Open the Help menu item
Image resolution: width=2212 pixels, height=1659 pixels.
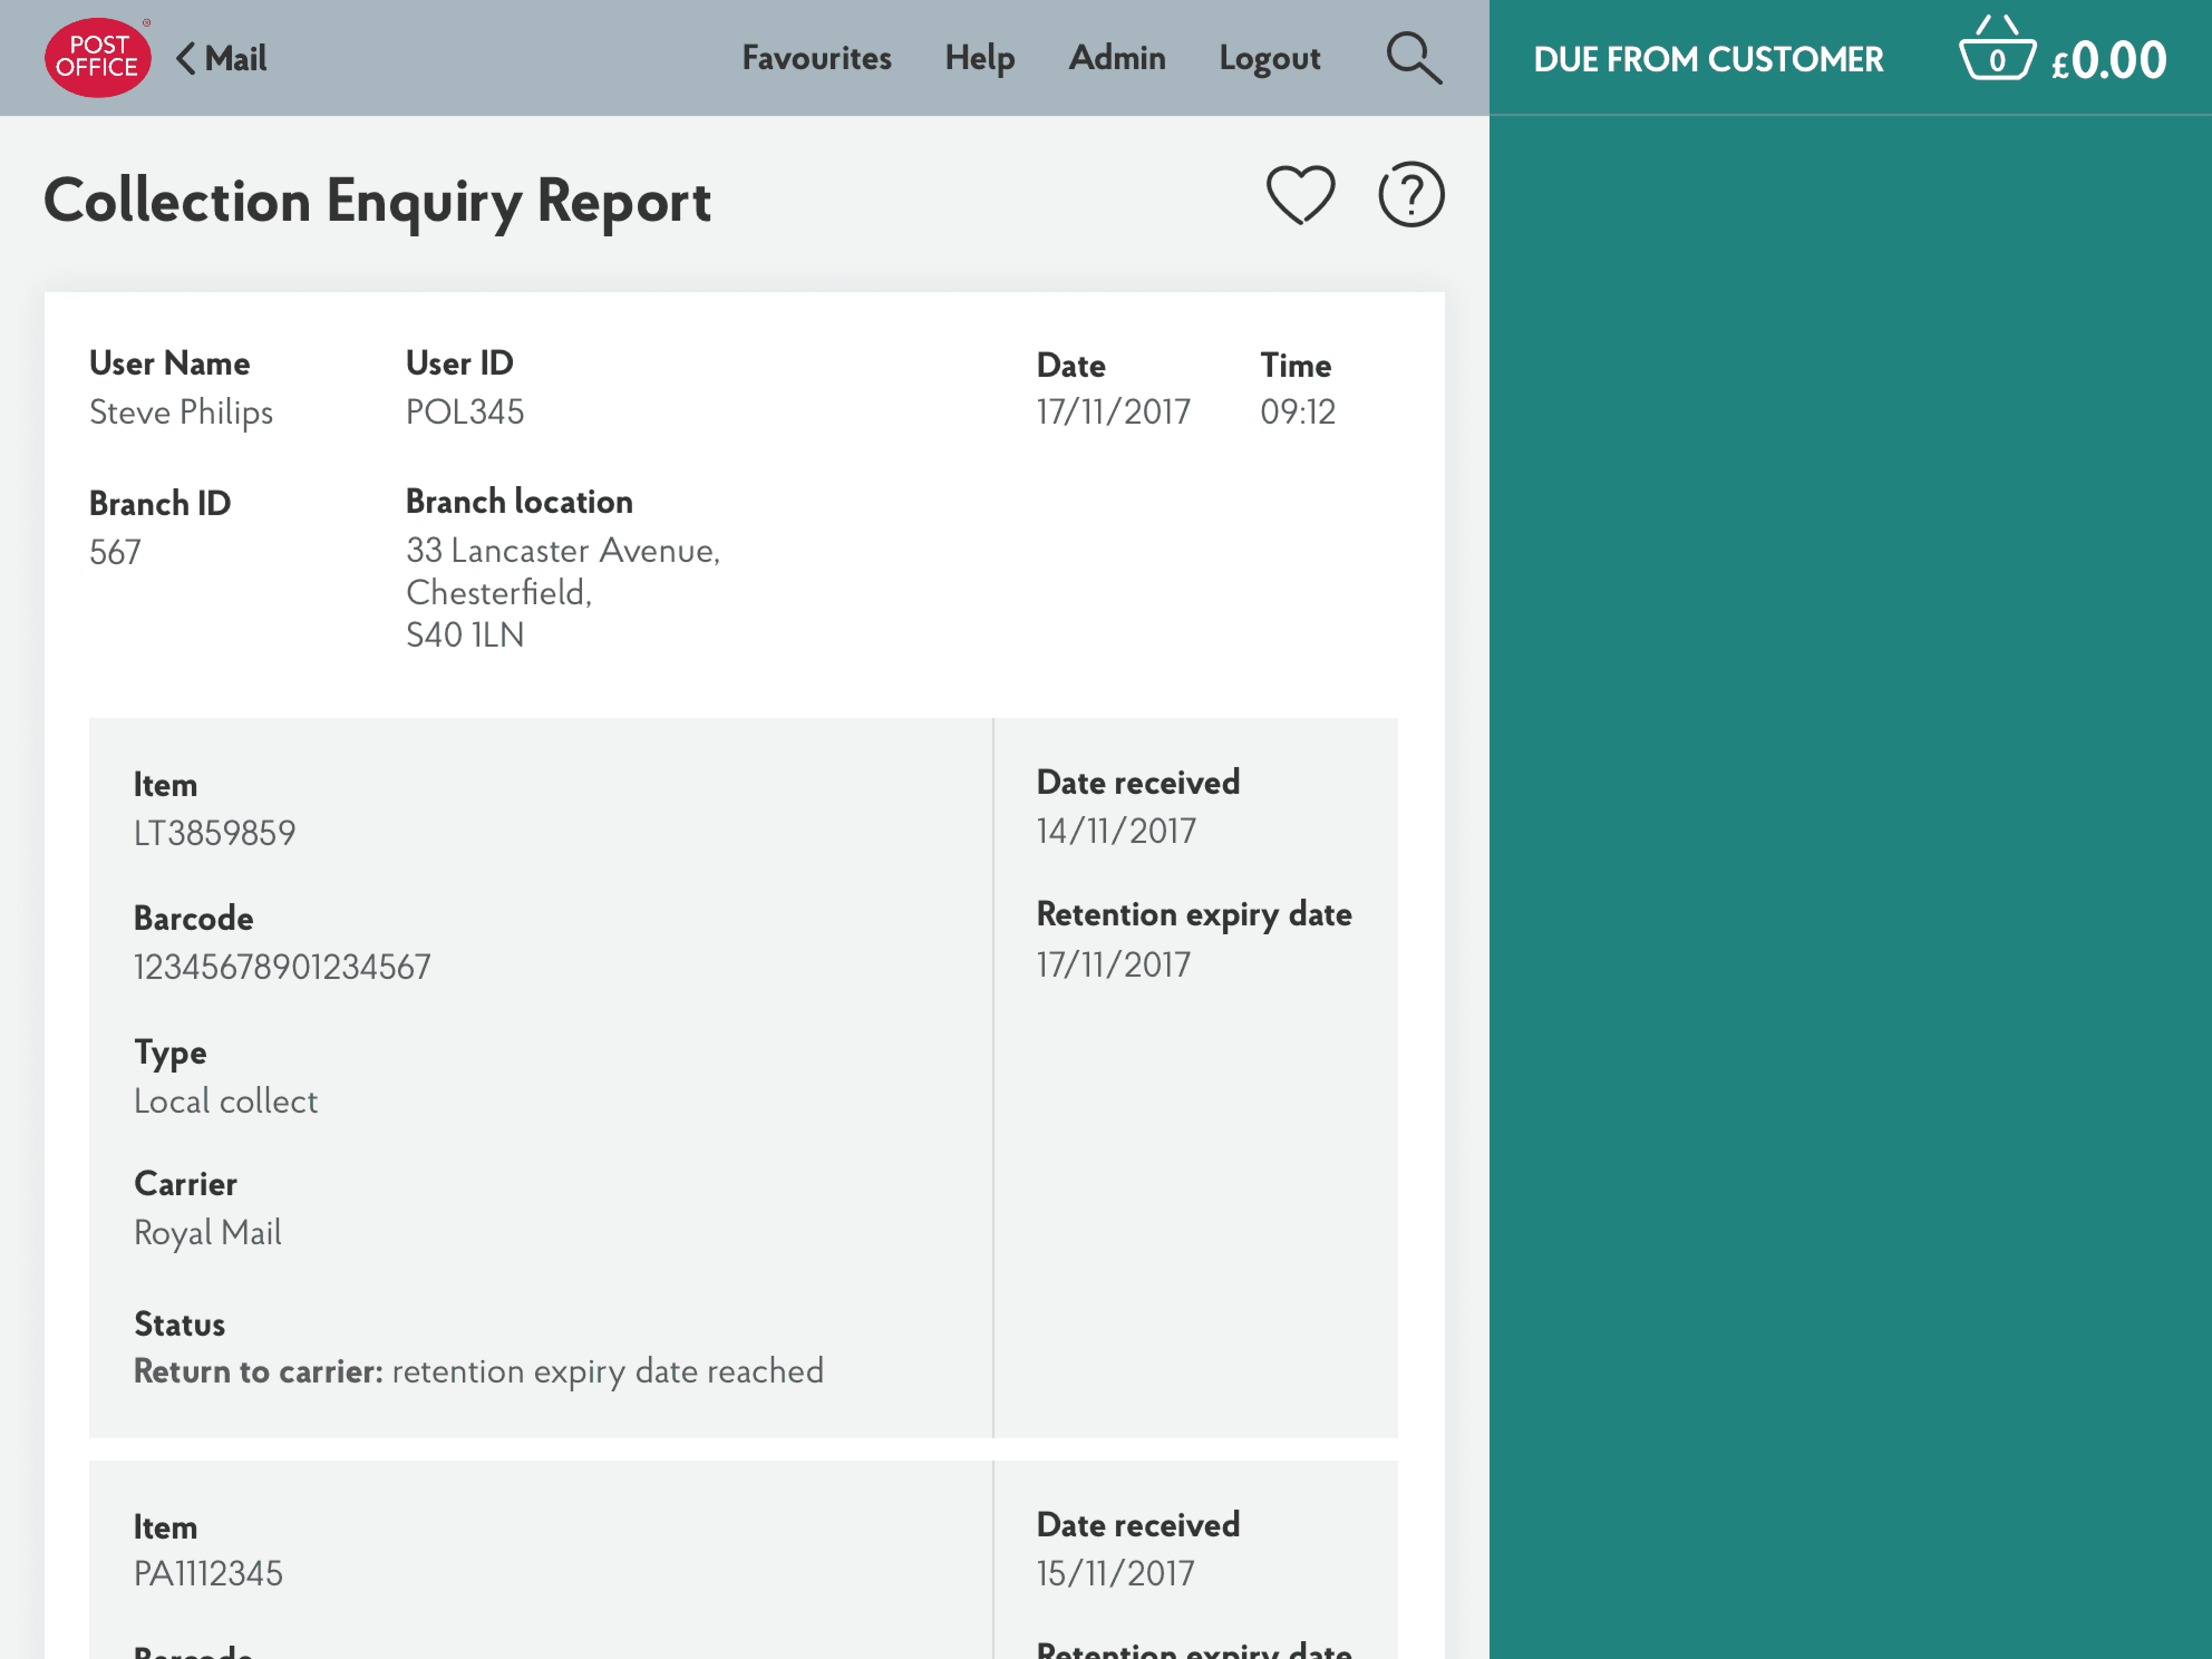pyautogui.click(x=979, y=58)
